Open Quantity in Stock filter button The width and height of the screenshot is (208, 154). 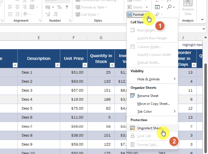[112, 65]
